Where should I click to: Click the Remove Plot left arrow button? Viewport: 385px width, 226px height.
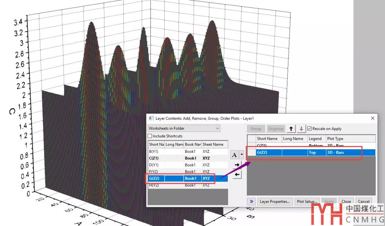[x=237, y=174]
